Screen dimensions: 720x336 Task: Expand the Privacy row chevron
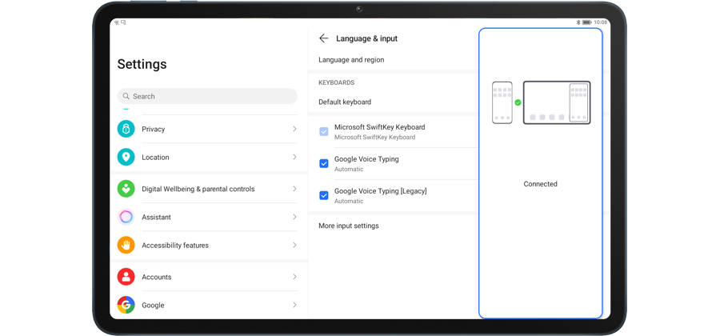pyautogui.click(x=294, y=129)
